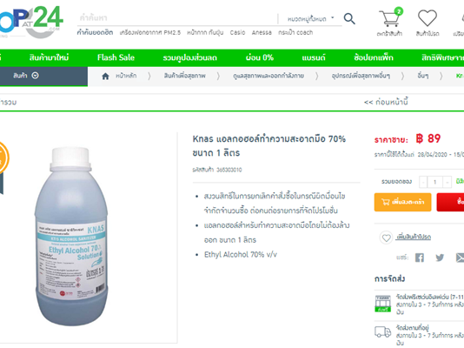Decrease quantity with the minus stepper
The image size is (464, 348).
[x=423, y=182]
